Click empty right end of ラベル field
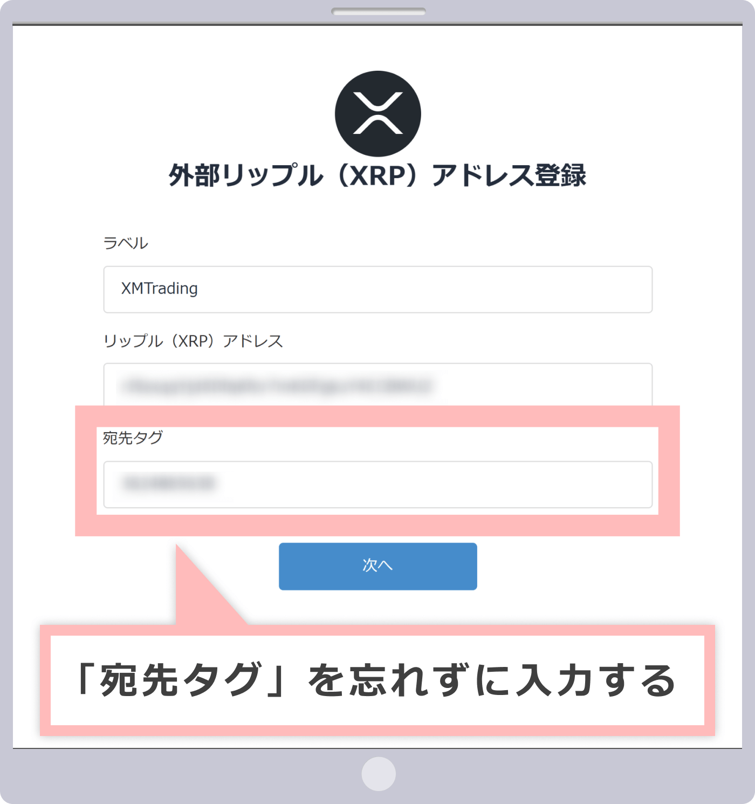 pyautogui.click(x=593, y=289)
